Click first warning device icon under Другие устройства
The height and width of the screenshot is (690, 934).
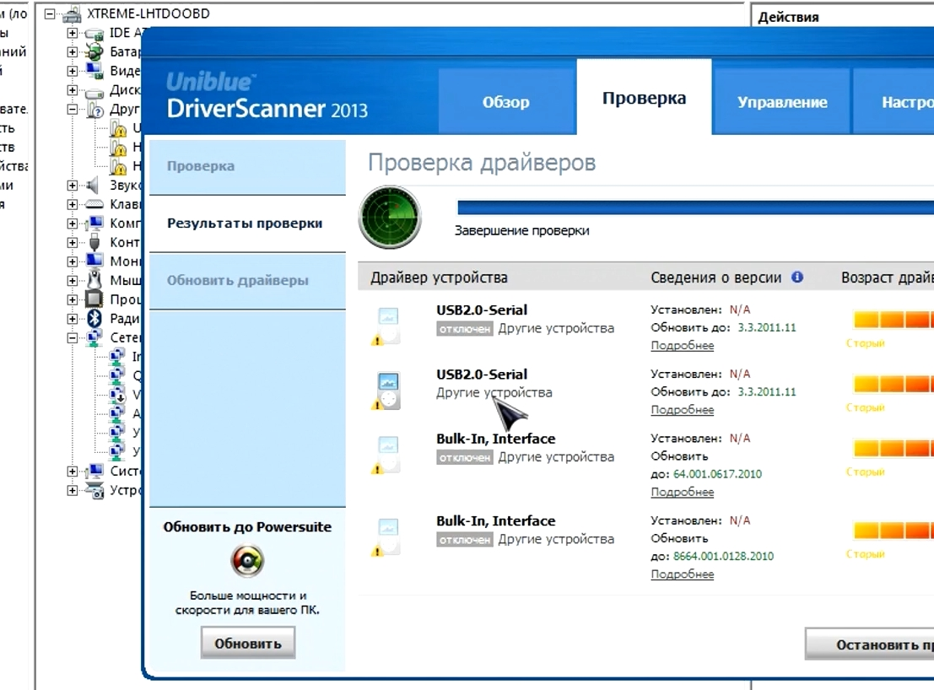click(x=118, y=128)
